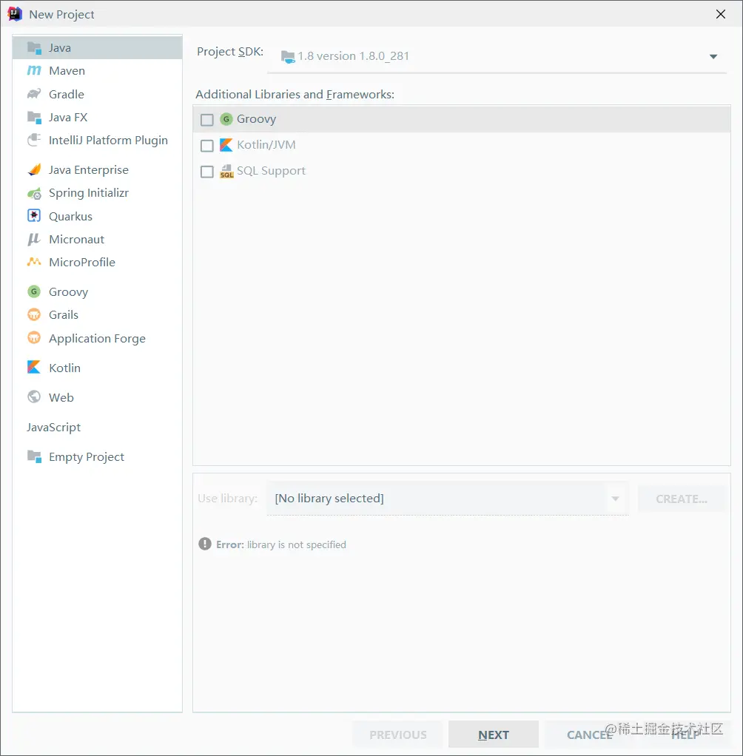Screen dimensions: 743x756
Task: Click the '[No library selected]' combo box
Action: 448,498
